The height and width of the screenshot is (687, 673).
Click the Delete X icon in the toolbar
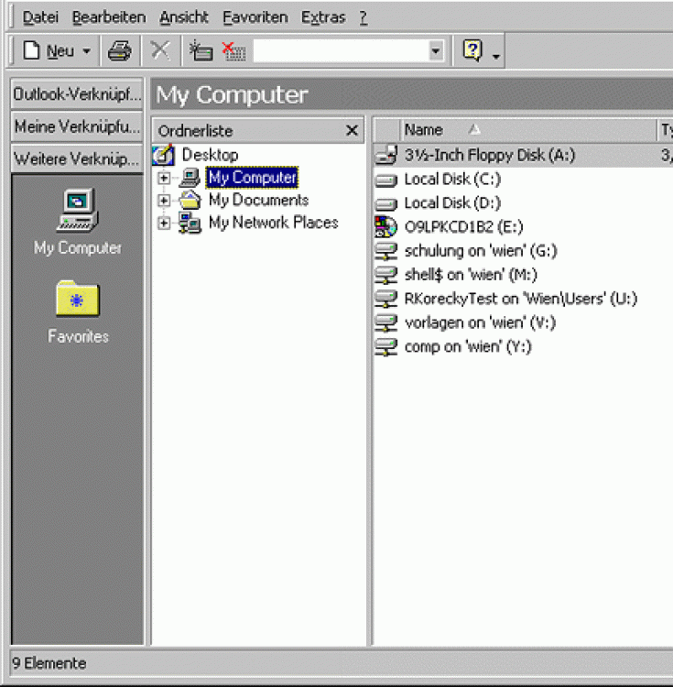pyautogui.click(x=160, y=51)
